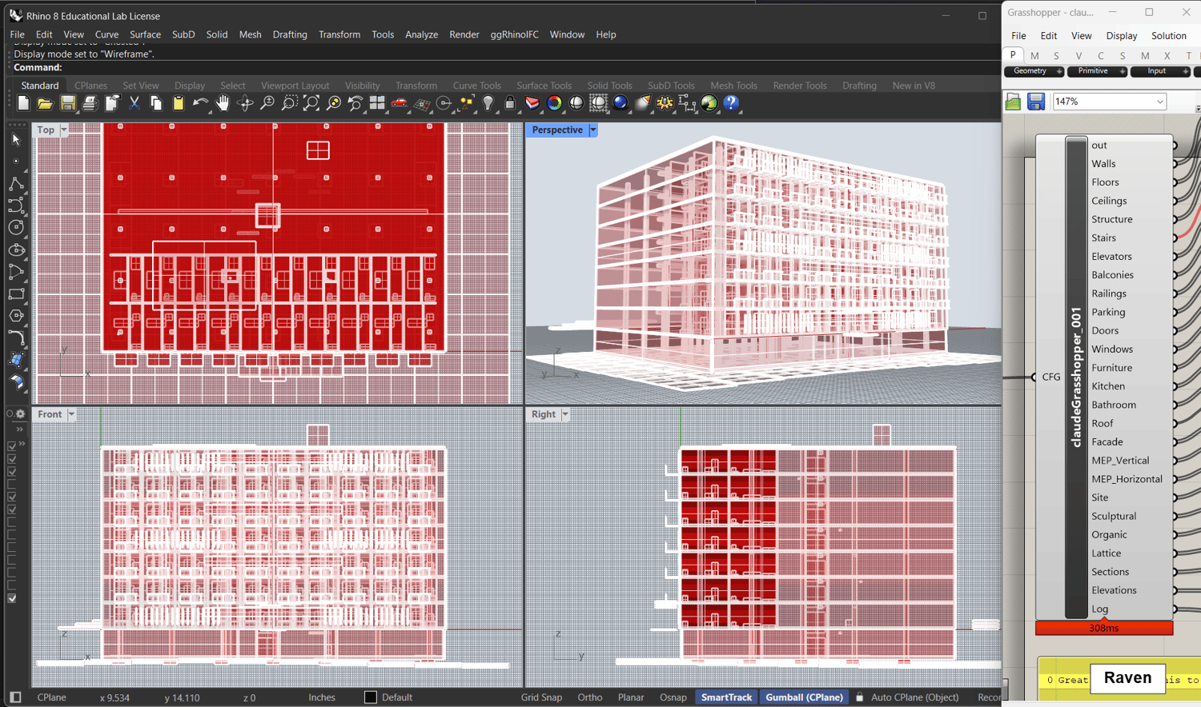Launch Grasshopper with the green toolbar icon
The width and height of the screenshot is (1201, 707).
709,103
